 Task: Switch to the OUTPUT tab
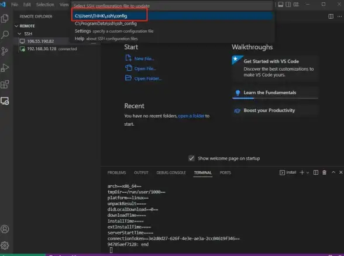point(142,173)
